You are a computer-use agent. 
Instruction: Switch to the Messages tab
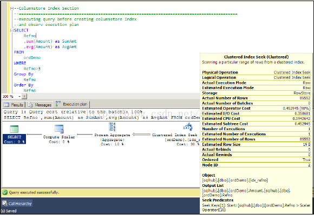coord(40,105)
